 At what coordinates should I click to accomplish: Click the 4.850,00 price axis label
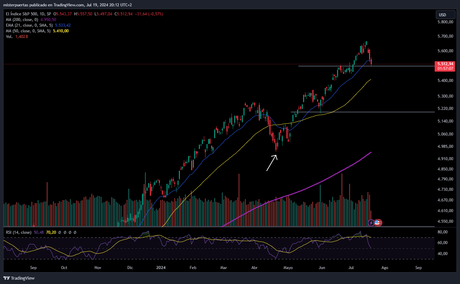pos(445,169)
